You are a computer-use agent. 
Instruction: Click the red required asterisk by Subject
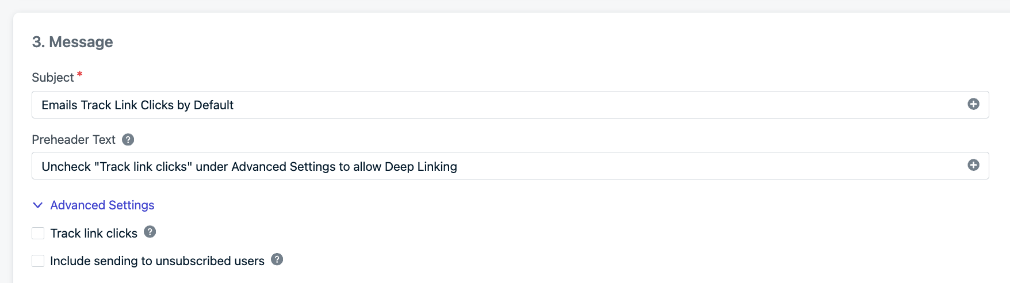(80, 75)
